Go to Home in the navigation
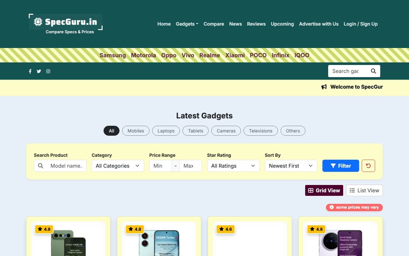The image size is (409, 256). click(164, 24)
